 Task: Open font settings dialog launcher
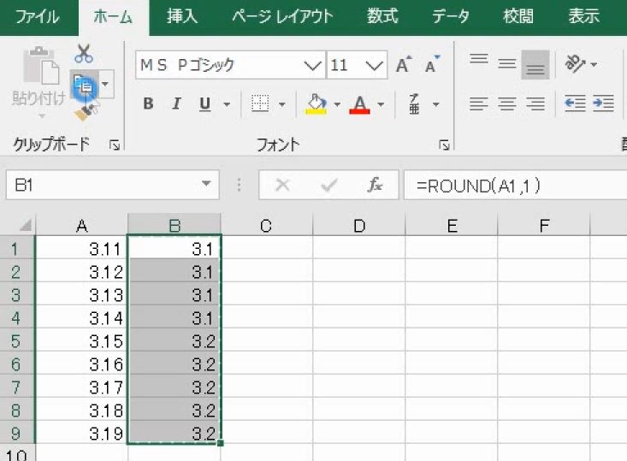click(x=444, y=145)
